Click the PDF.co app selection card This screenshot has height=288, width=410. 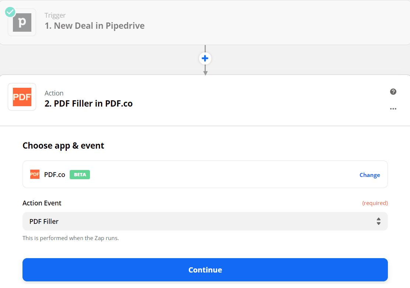[205, 174]
